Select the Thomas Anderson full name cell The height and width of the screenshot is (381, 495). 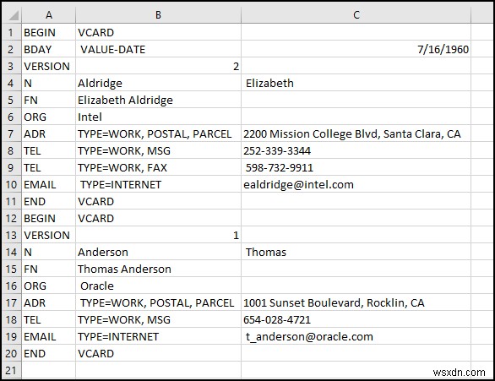158,269
